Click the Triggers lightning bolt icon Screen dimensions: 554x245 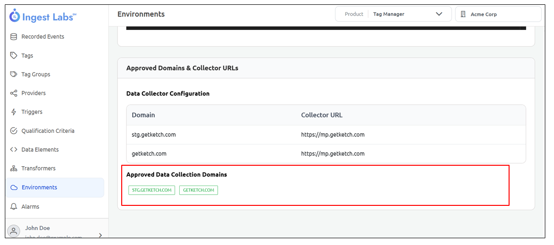[14, 112]
